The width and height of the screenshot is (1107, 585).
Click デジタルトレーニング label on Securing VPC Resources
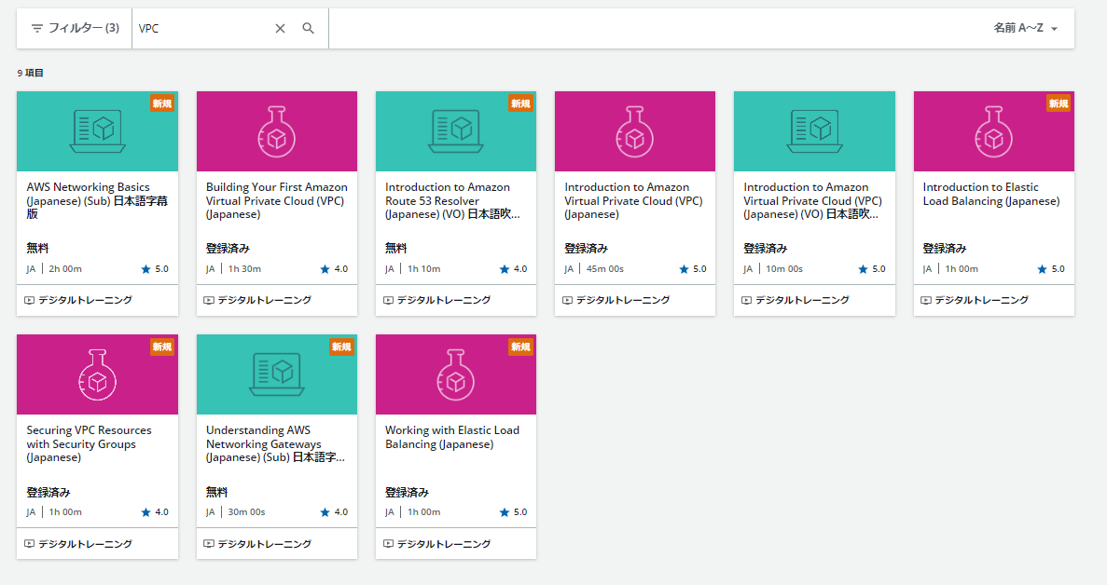(86, 543)
